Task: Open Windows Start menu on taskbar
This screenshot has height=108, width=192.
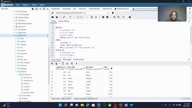Action: tap(60, 105)
